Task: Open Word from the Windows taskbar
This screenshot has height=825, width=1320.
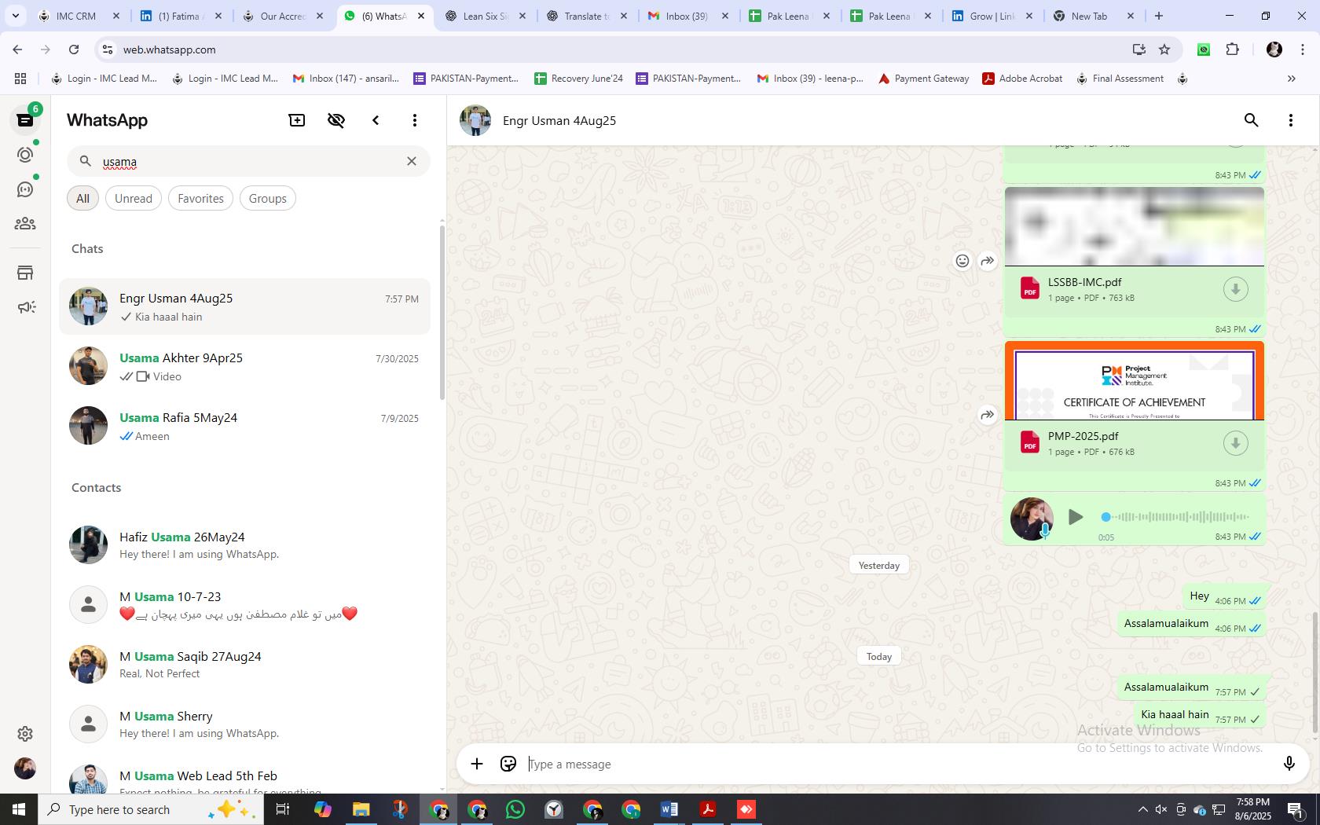Action: (x=669, y=809)
